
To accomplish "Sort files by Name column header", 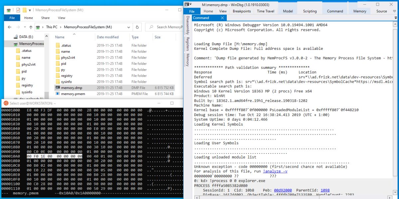I will click(x=74, y=37).
